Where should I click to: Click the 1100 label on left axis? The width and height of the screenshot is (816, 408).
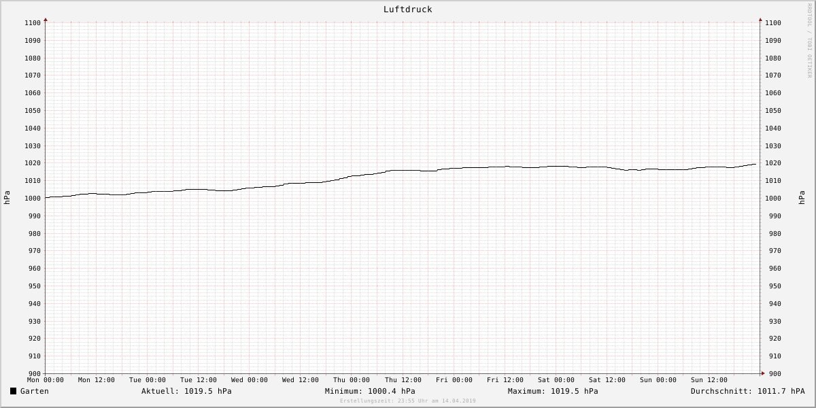33,23
